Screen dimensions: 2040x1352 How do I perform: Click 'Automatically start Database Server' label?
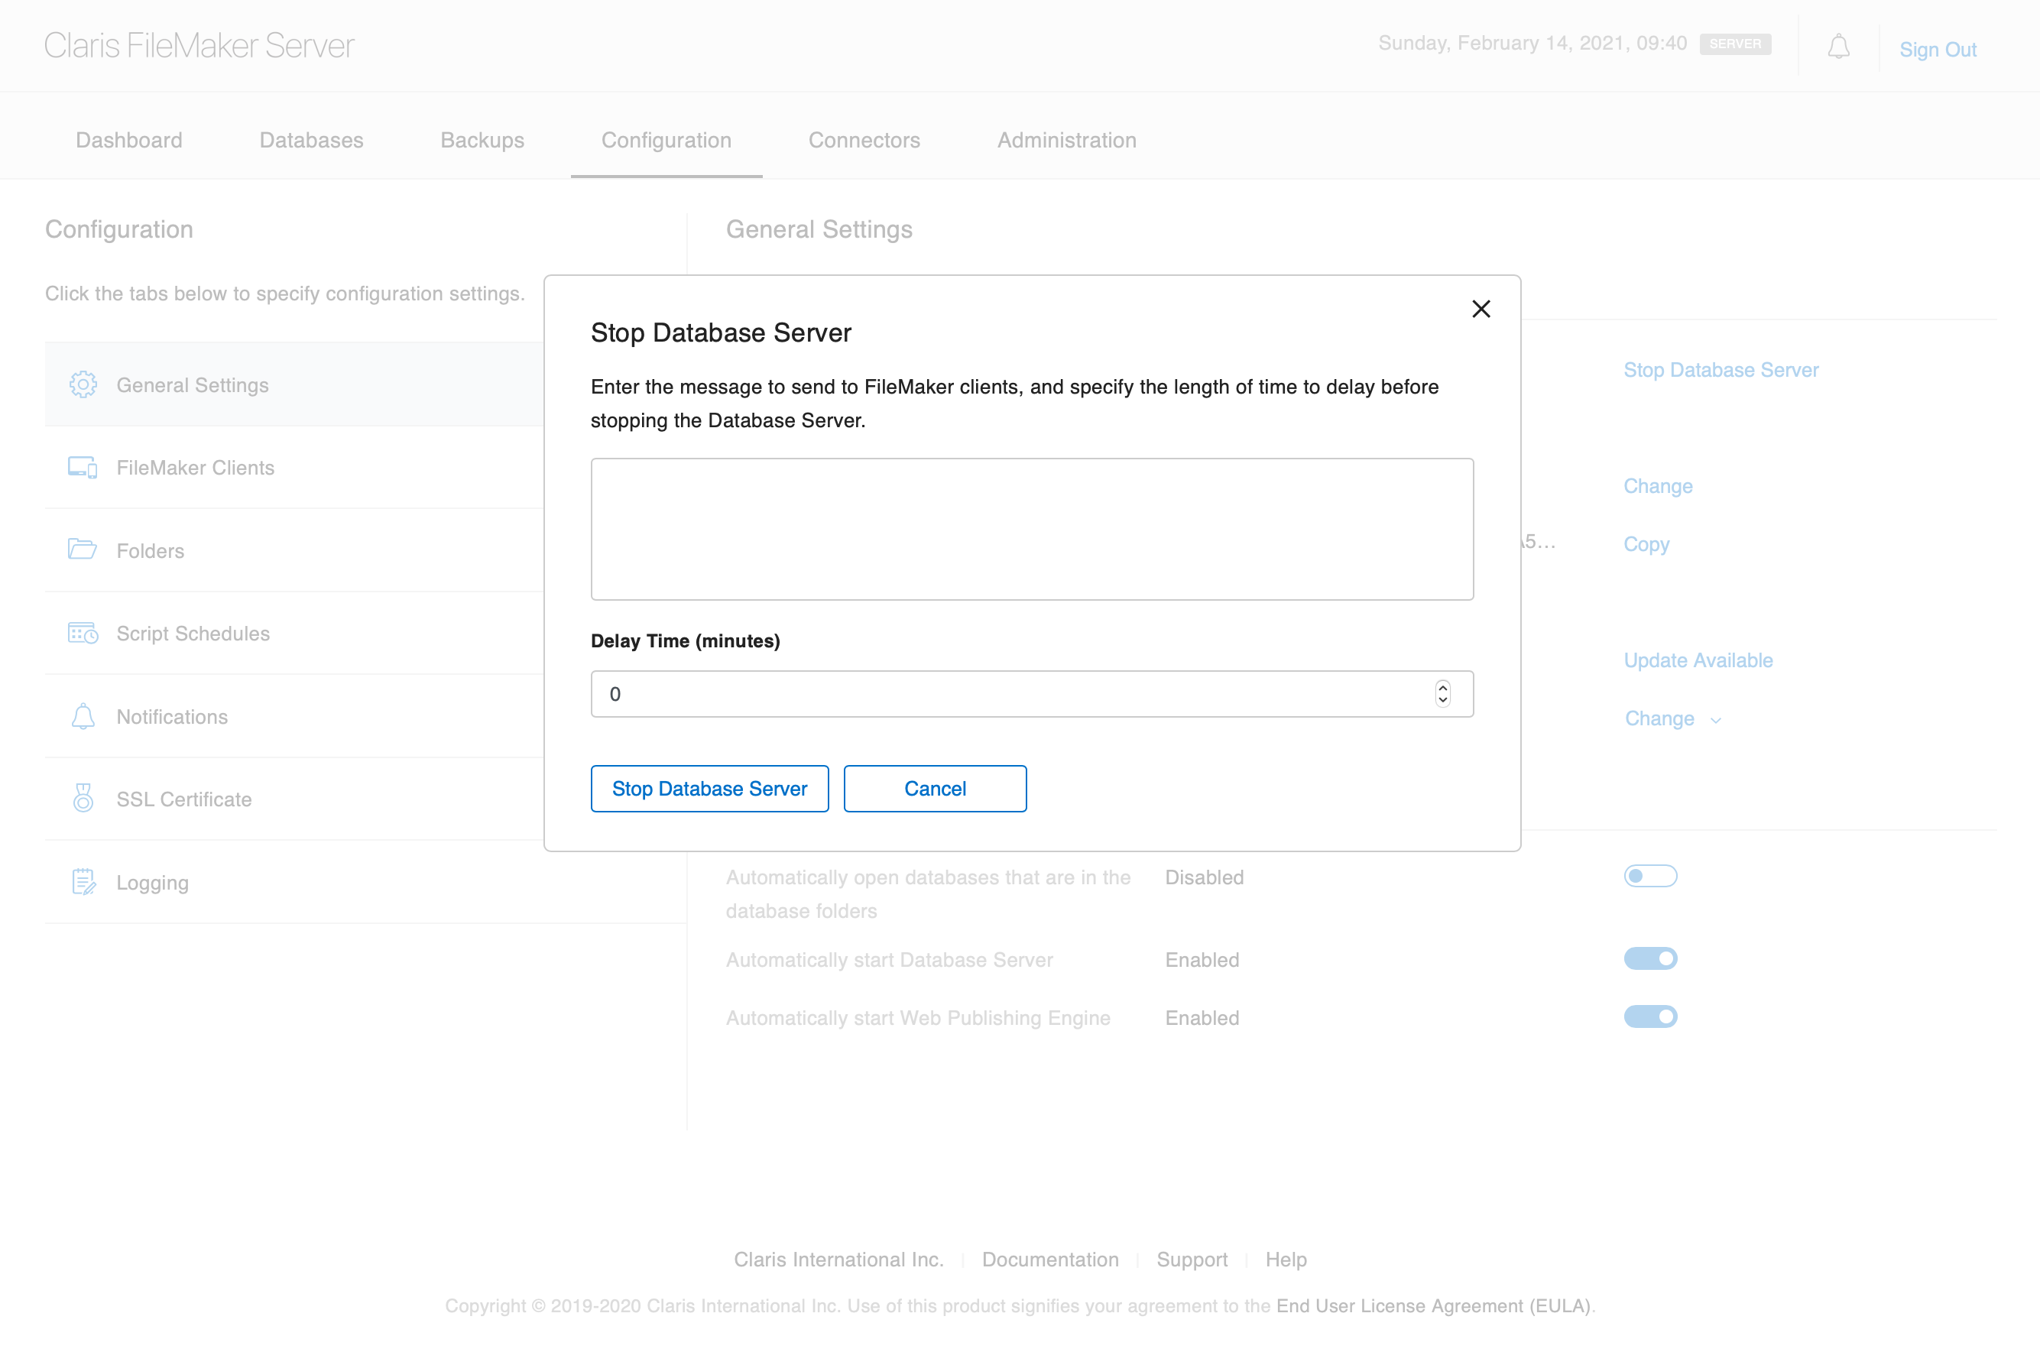[889, 960]
